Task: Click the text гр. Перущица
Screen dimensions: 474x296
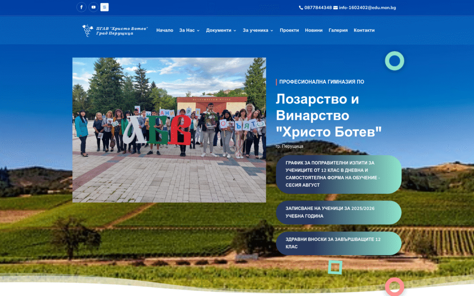Action: 289,146
